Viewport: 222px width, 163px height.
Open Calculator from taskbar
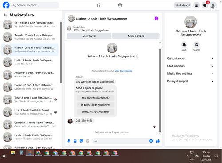(21, 153)
